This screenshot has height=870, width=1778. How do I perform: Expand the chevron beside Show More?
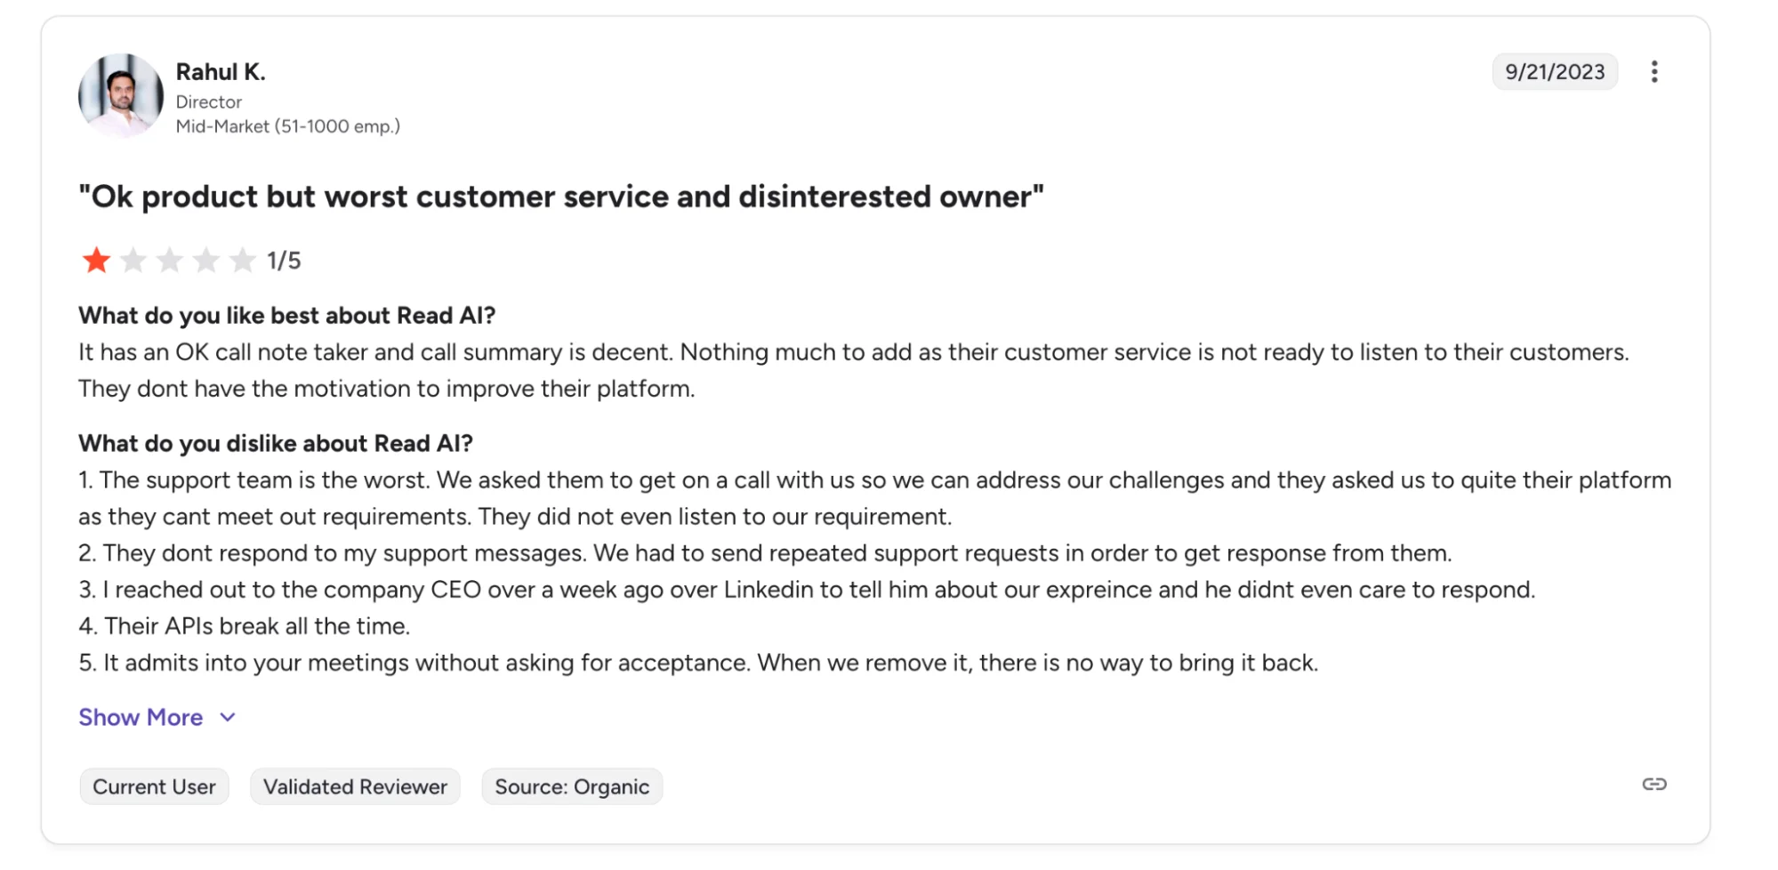(228, 717)
